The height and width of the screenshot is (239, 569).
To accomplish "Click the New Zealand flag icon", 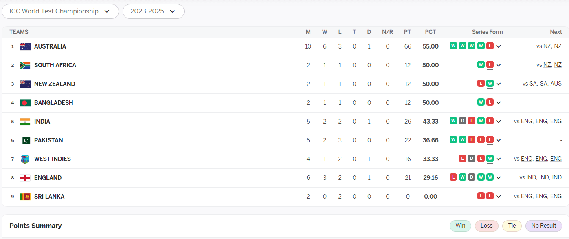I will point(25,84).
